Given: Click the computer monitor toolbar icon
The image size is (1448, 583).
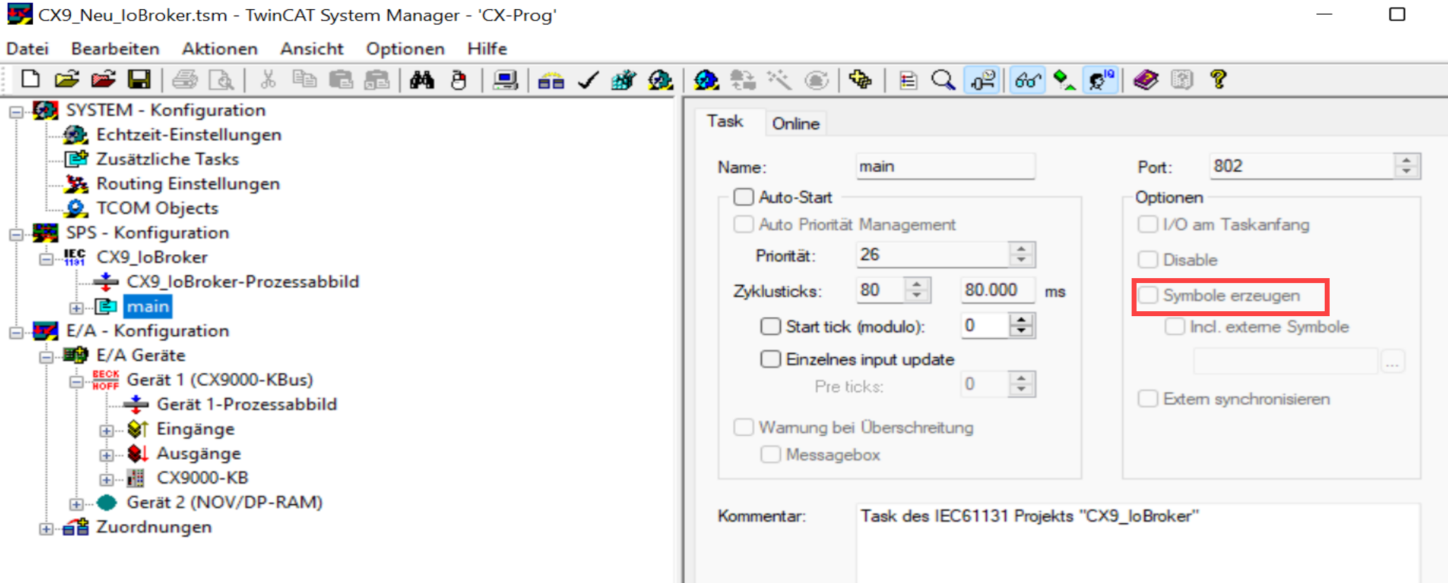Looking at the screenshot, I should click(505, 80).
